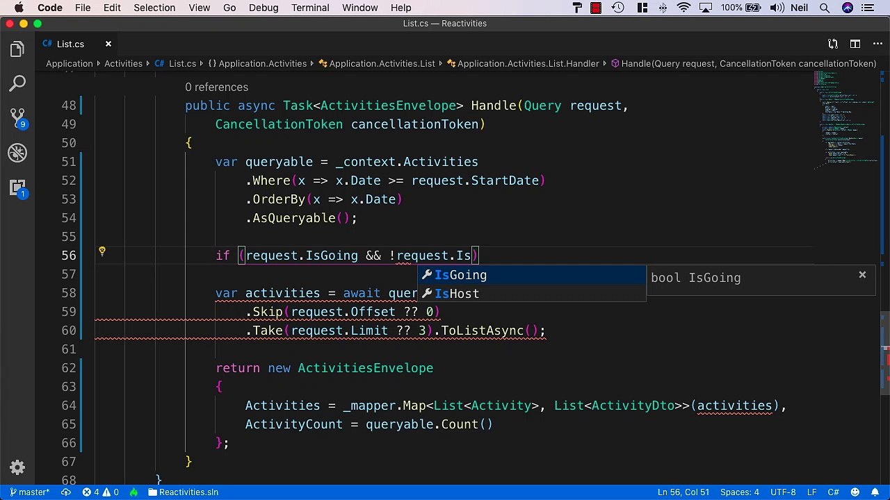Click the master* branch in status bar
890x500 pixels.
pos(30,492)
